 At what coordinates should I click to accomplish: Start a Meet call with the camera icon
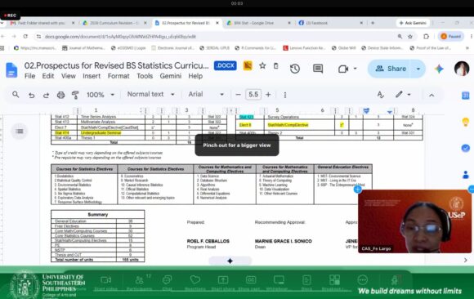click(343, 69)
